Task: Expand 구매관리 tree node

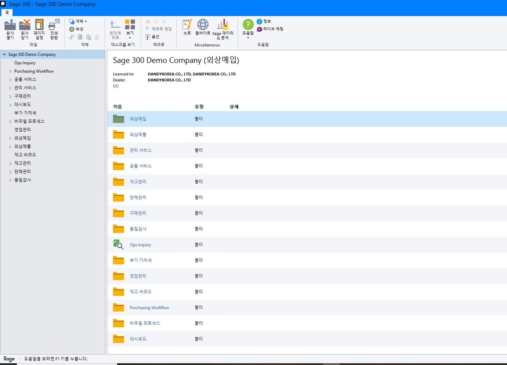Action: pos(10,96)
